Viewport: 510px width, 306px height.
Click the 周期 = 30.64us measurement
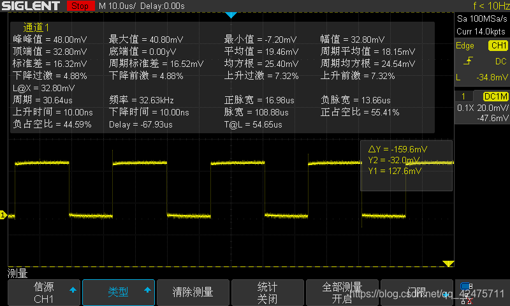(x=43, y=100)
